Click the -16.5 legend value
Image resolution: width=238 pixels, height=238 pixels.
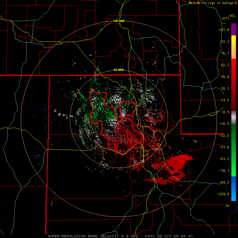tap(224, 124)
